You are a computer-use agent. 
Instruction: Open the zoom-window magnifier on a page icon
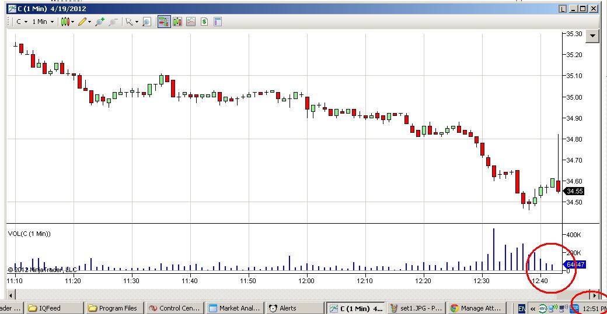pyautogui.click(x=146, y=22)
